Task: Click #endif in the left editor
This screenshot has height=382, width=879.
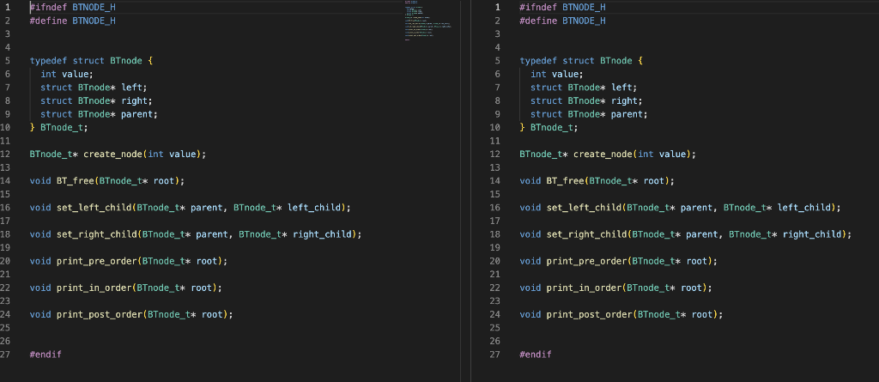Action: pyautogui.click(x=45, y=355)
